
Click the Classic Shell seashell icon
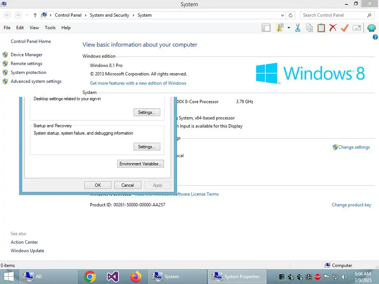[372, 28]
